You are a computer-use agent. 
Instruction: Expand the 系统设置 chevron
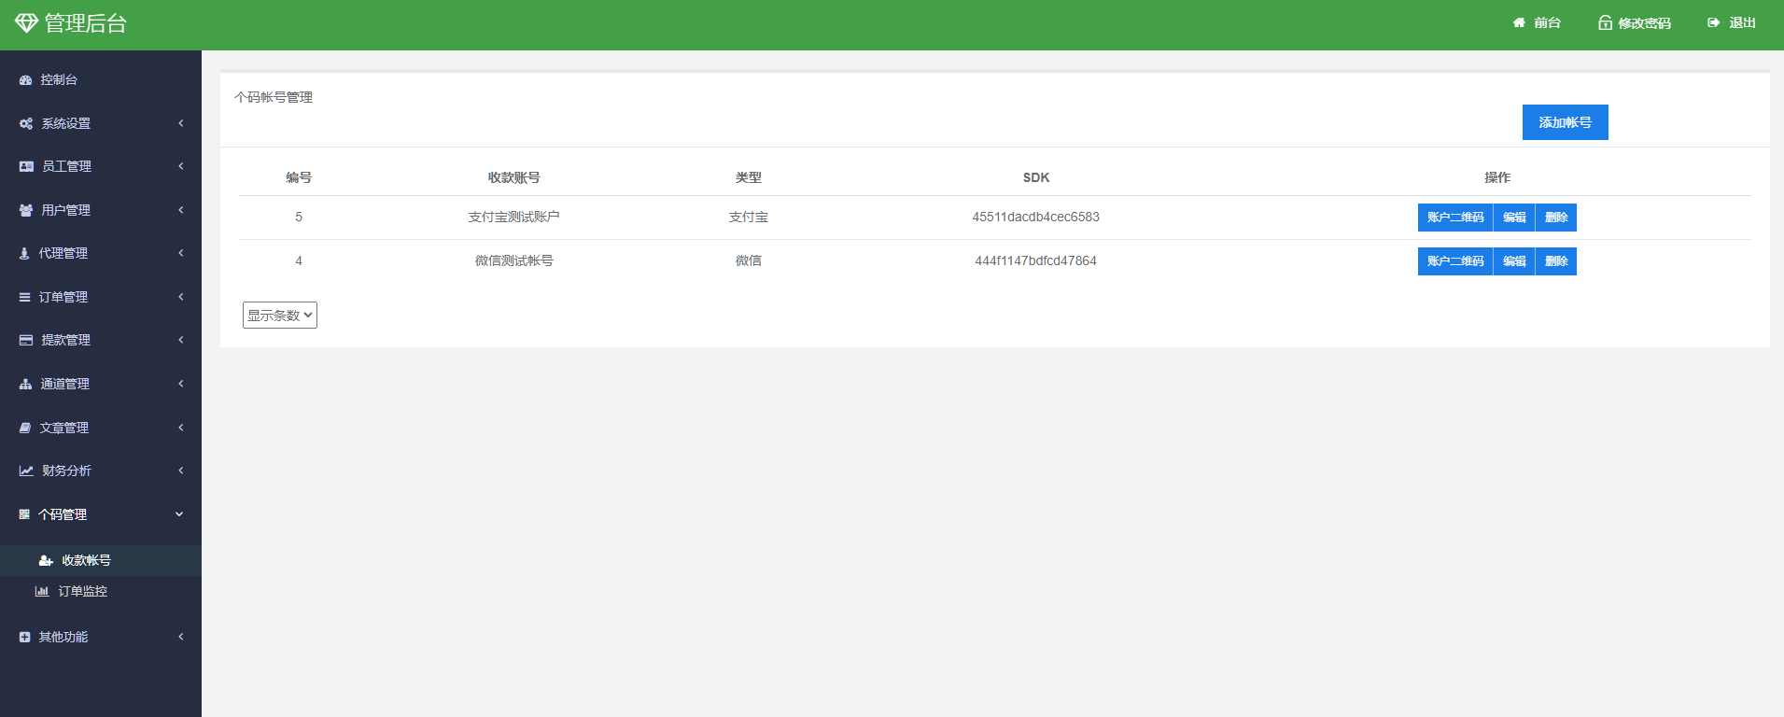(x=180, y=123)
